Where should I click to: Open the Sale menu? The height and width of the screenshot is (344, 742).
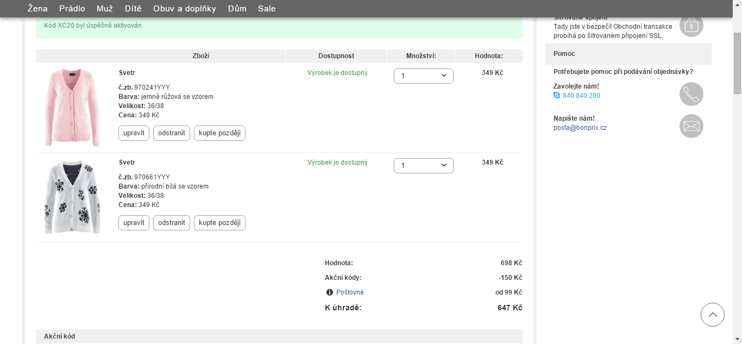tap(267, 8)
